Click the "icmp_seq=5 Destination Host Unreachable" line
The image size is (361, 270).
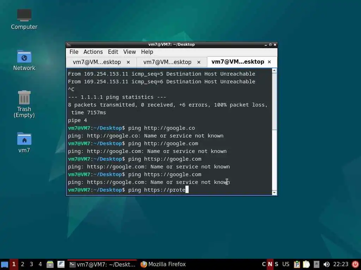(x=161, y=74)
